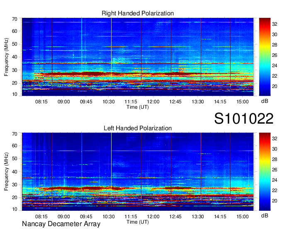Click "15:00" time tick of Left Handed plot
Image resolution: width=282 pixels, height=229 pixels.
(x=243, y=217)
